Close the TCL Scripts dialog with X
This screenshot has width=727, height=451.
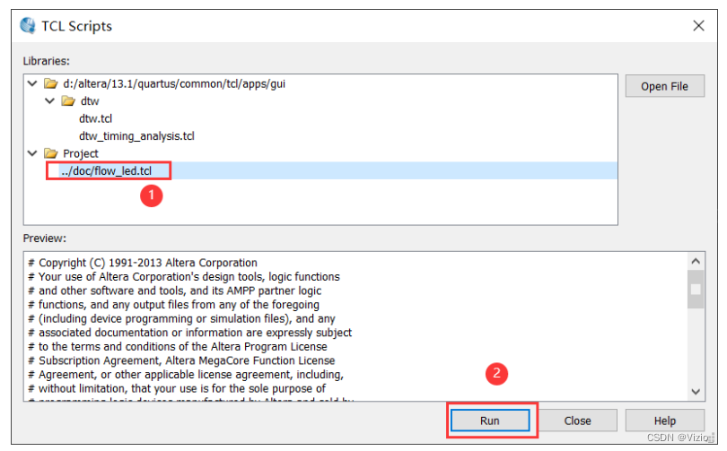pos(698,25)
